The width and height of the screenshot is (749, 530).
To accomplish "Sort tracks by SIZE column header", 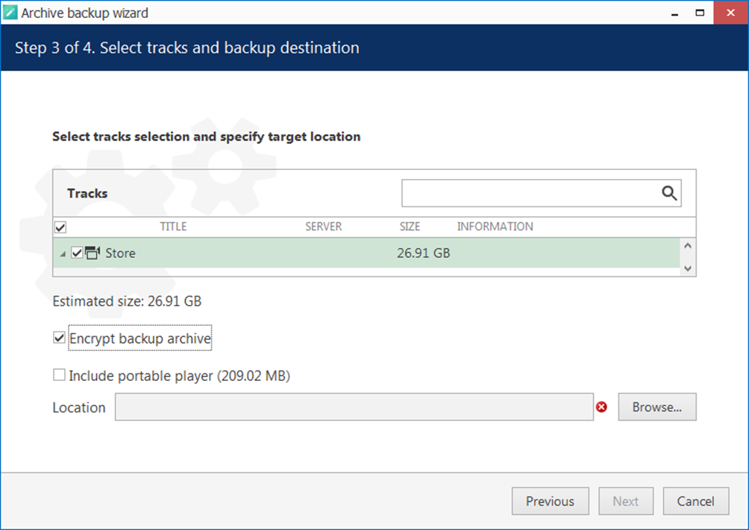I will coord(410,227).
